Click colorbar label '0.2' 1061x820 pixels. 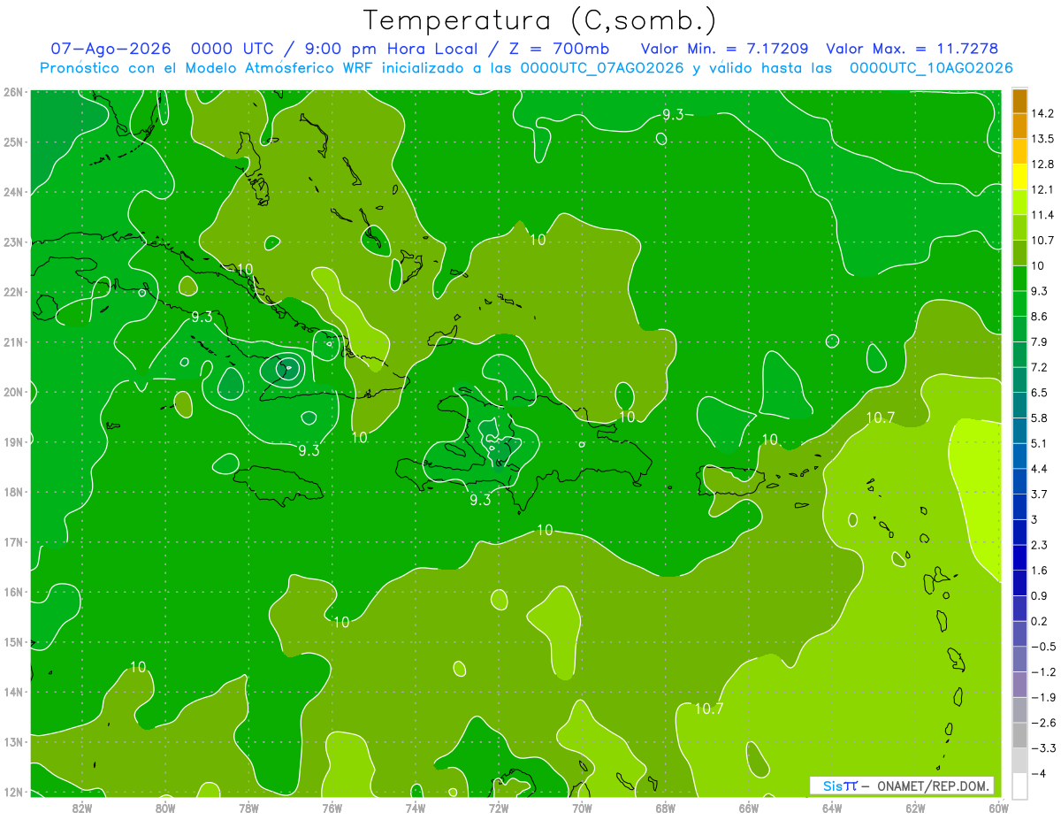pyautogui.click(x=1040, y=621)
